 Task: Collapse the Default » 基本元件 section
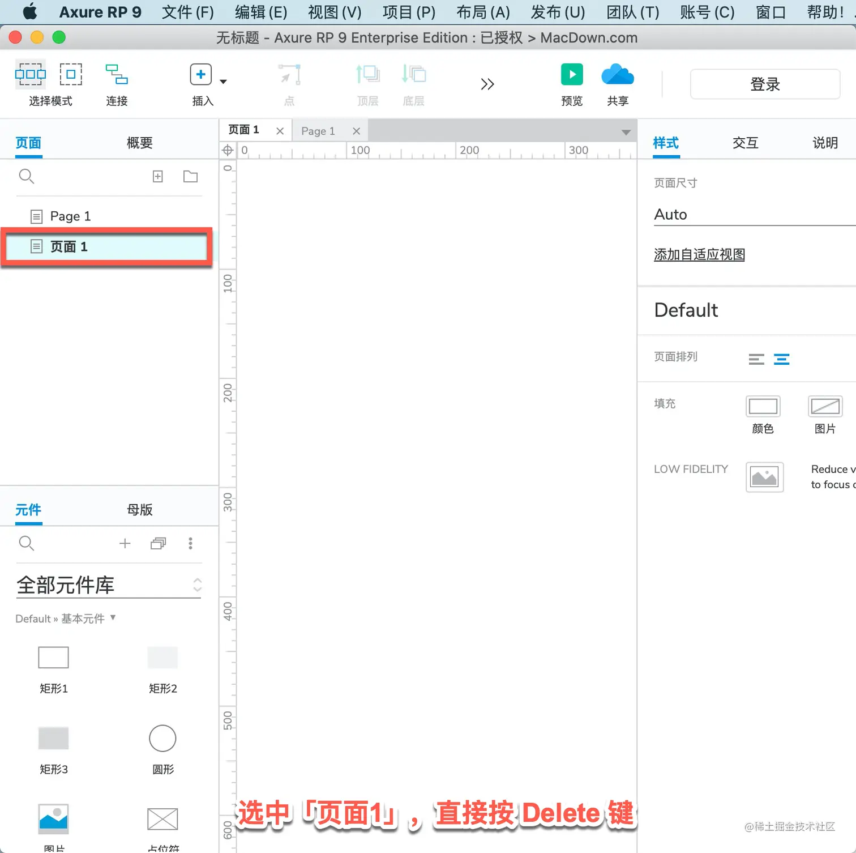coord(66,619)
